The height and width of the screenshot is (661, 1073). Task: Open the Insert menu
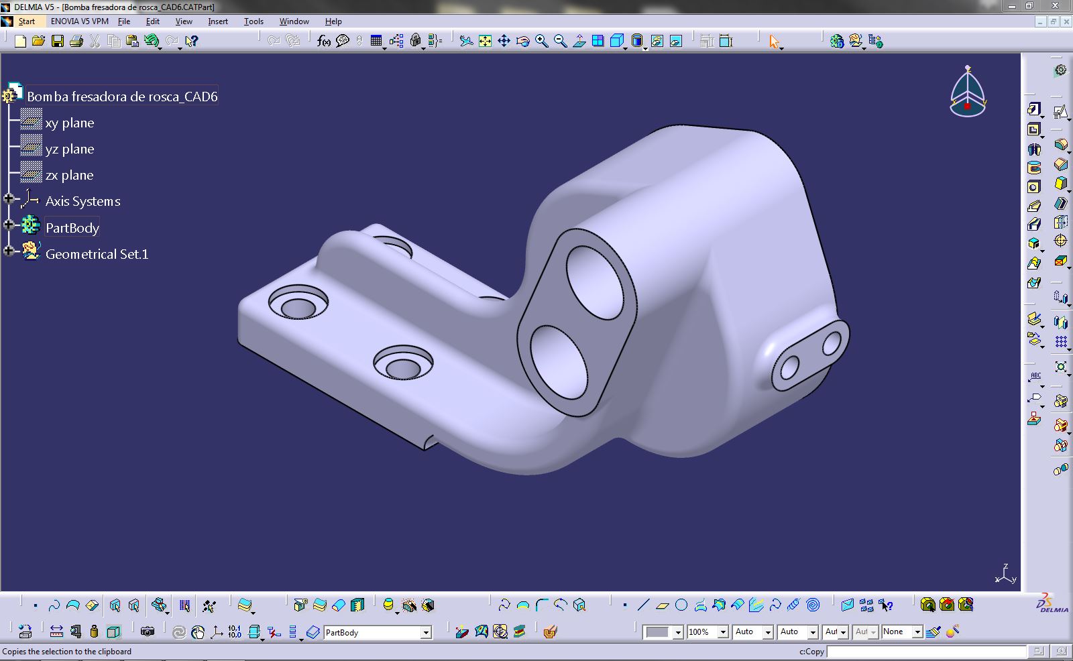[x=218, y=21]
